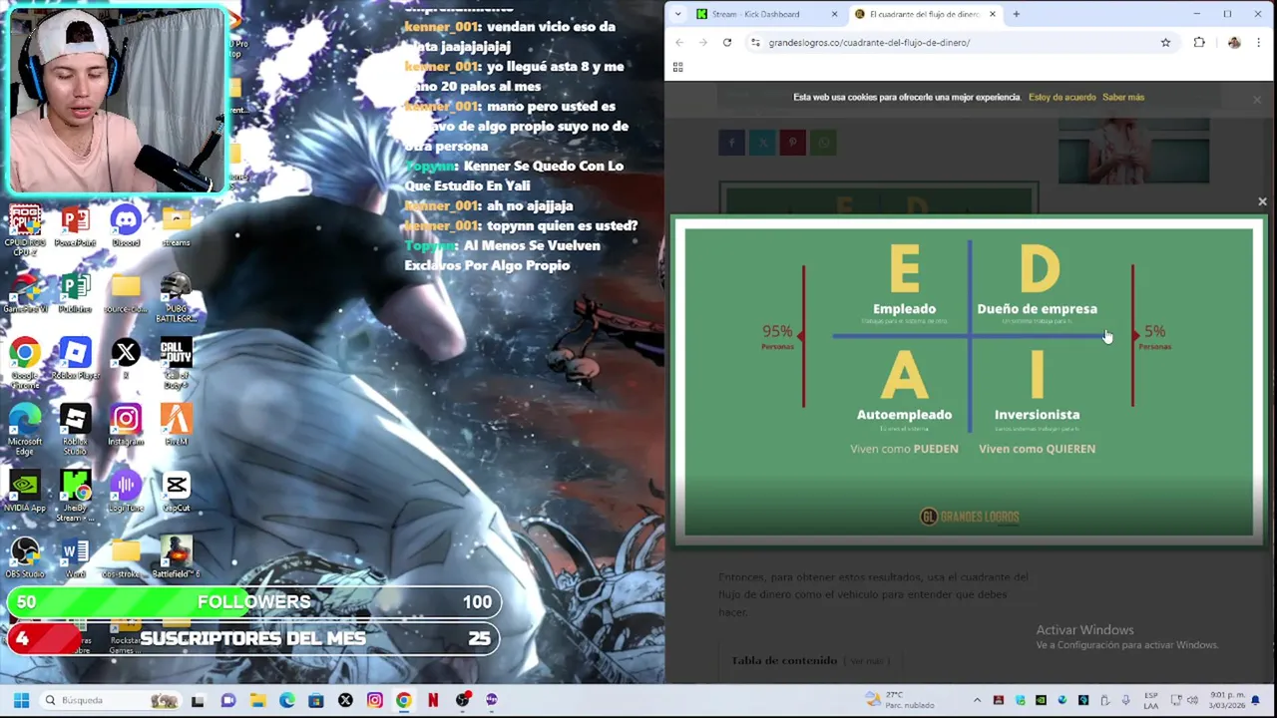Click Suscriptores del mes progress bar
This screenshot has height=718, width=1277.
[253, 638]
